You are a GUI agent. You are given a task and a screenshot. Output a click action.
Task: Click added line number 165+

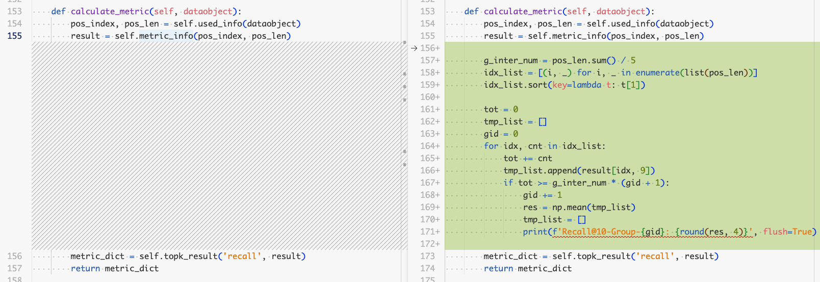point(430,158)
